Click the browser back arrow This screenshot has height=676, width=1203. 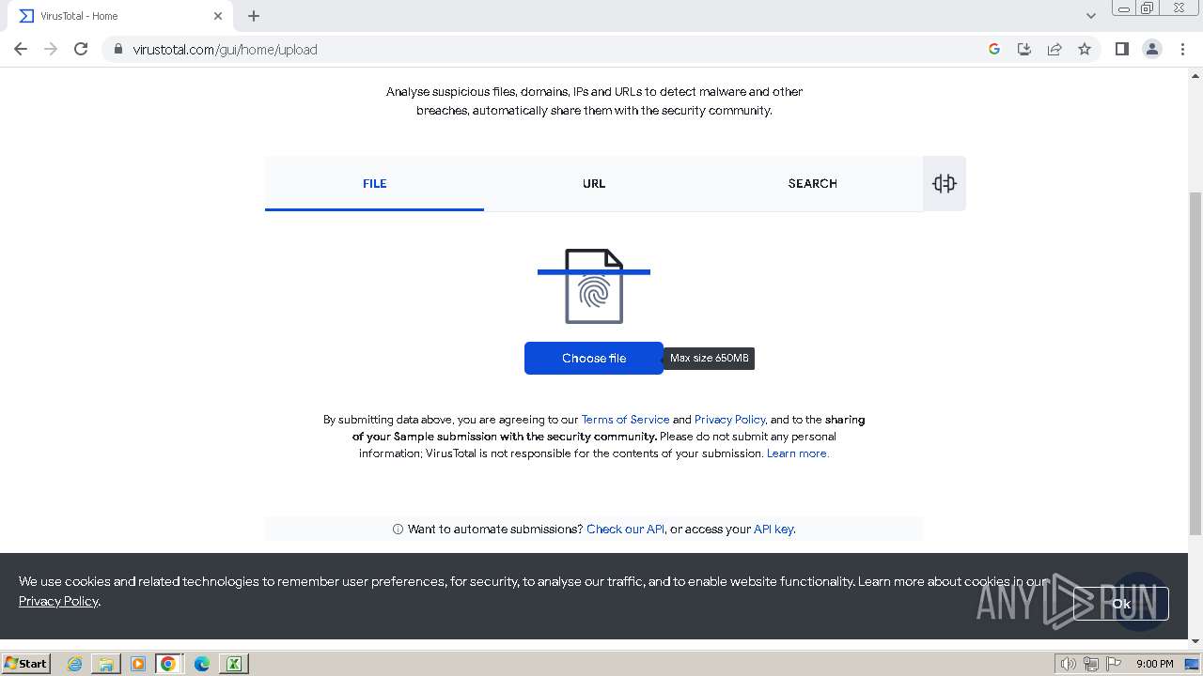pos(21,49)
